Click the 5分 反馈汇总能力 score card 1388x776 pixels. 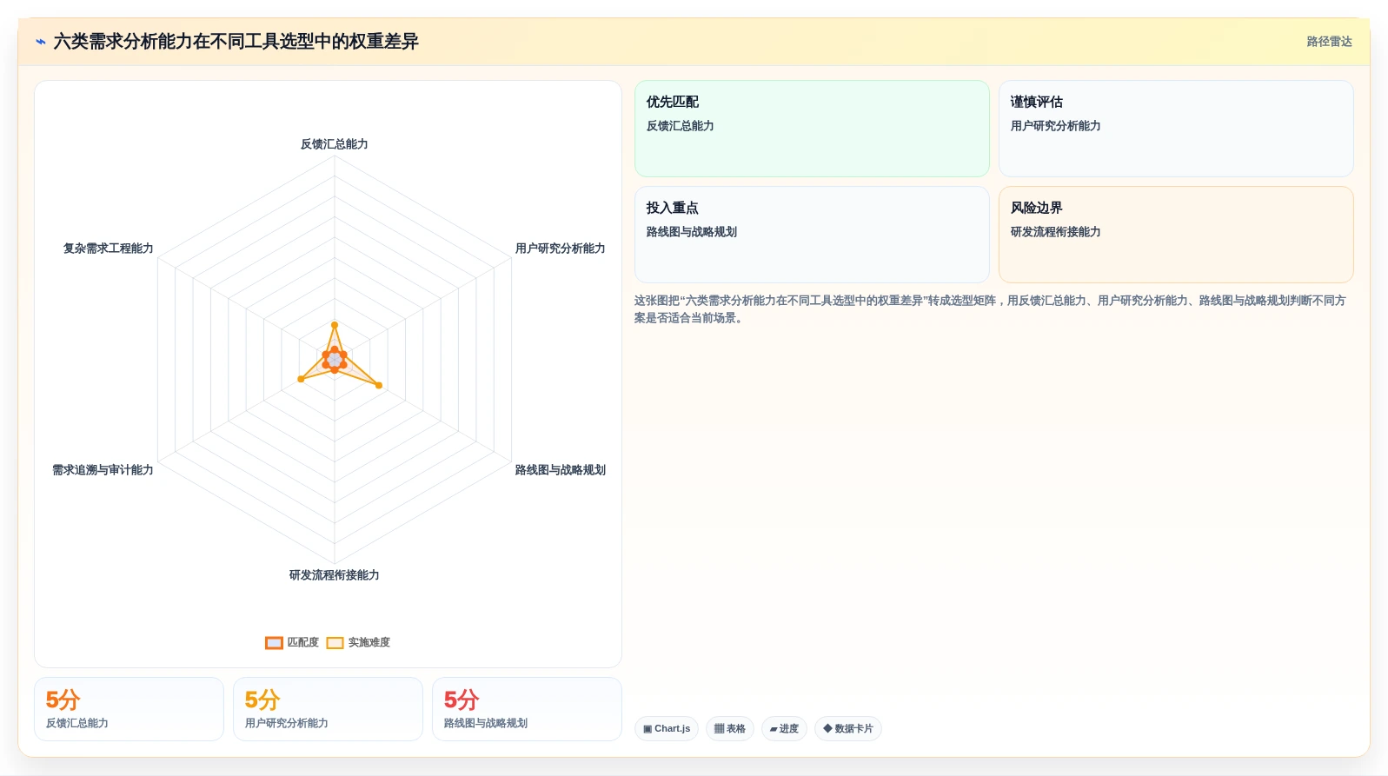129,709
